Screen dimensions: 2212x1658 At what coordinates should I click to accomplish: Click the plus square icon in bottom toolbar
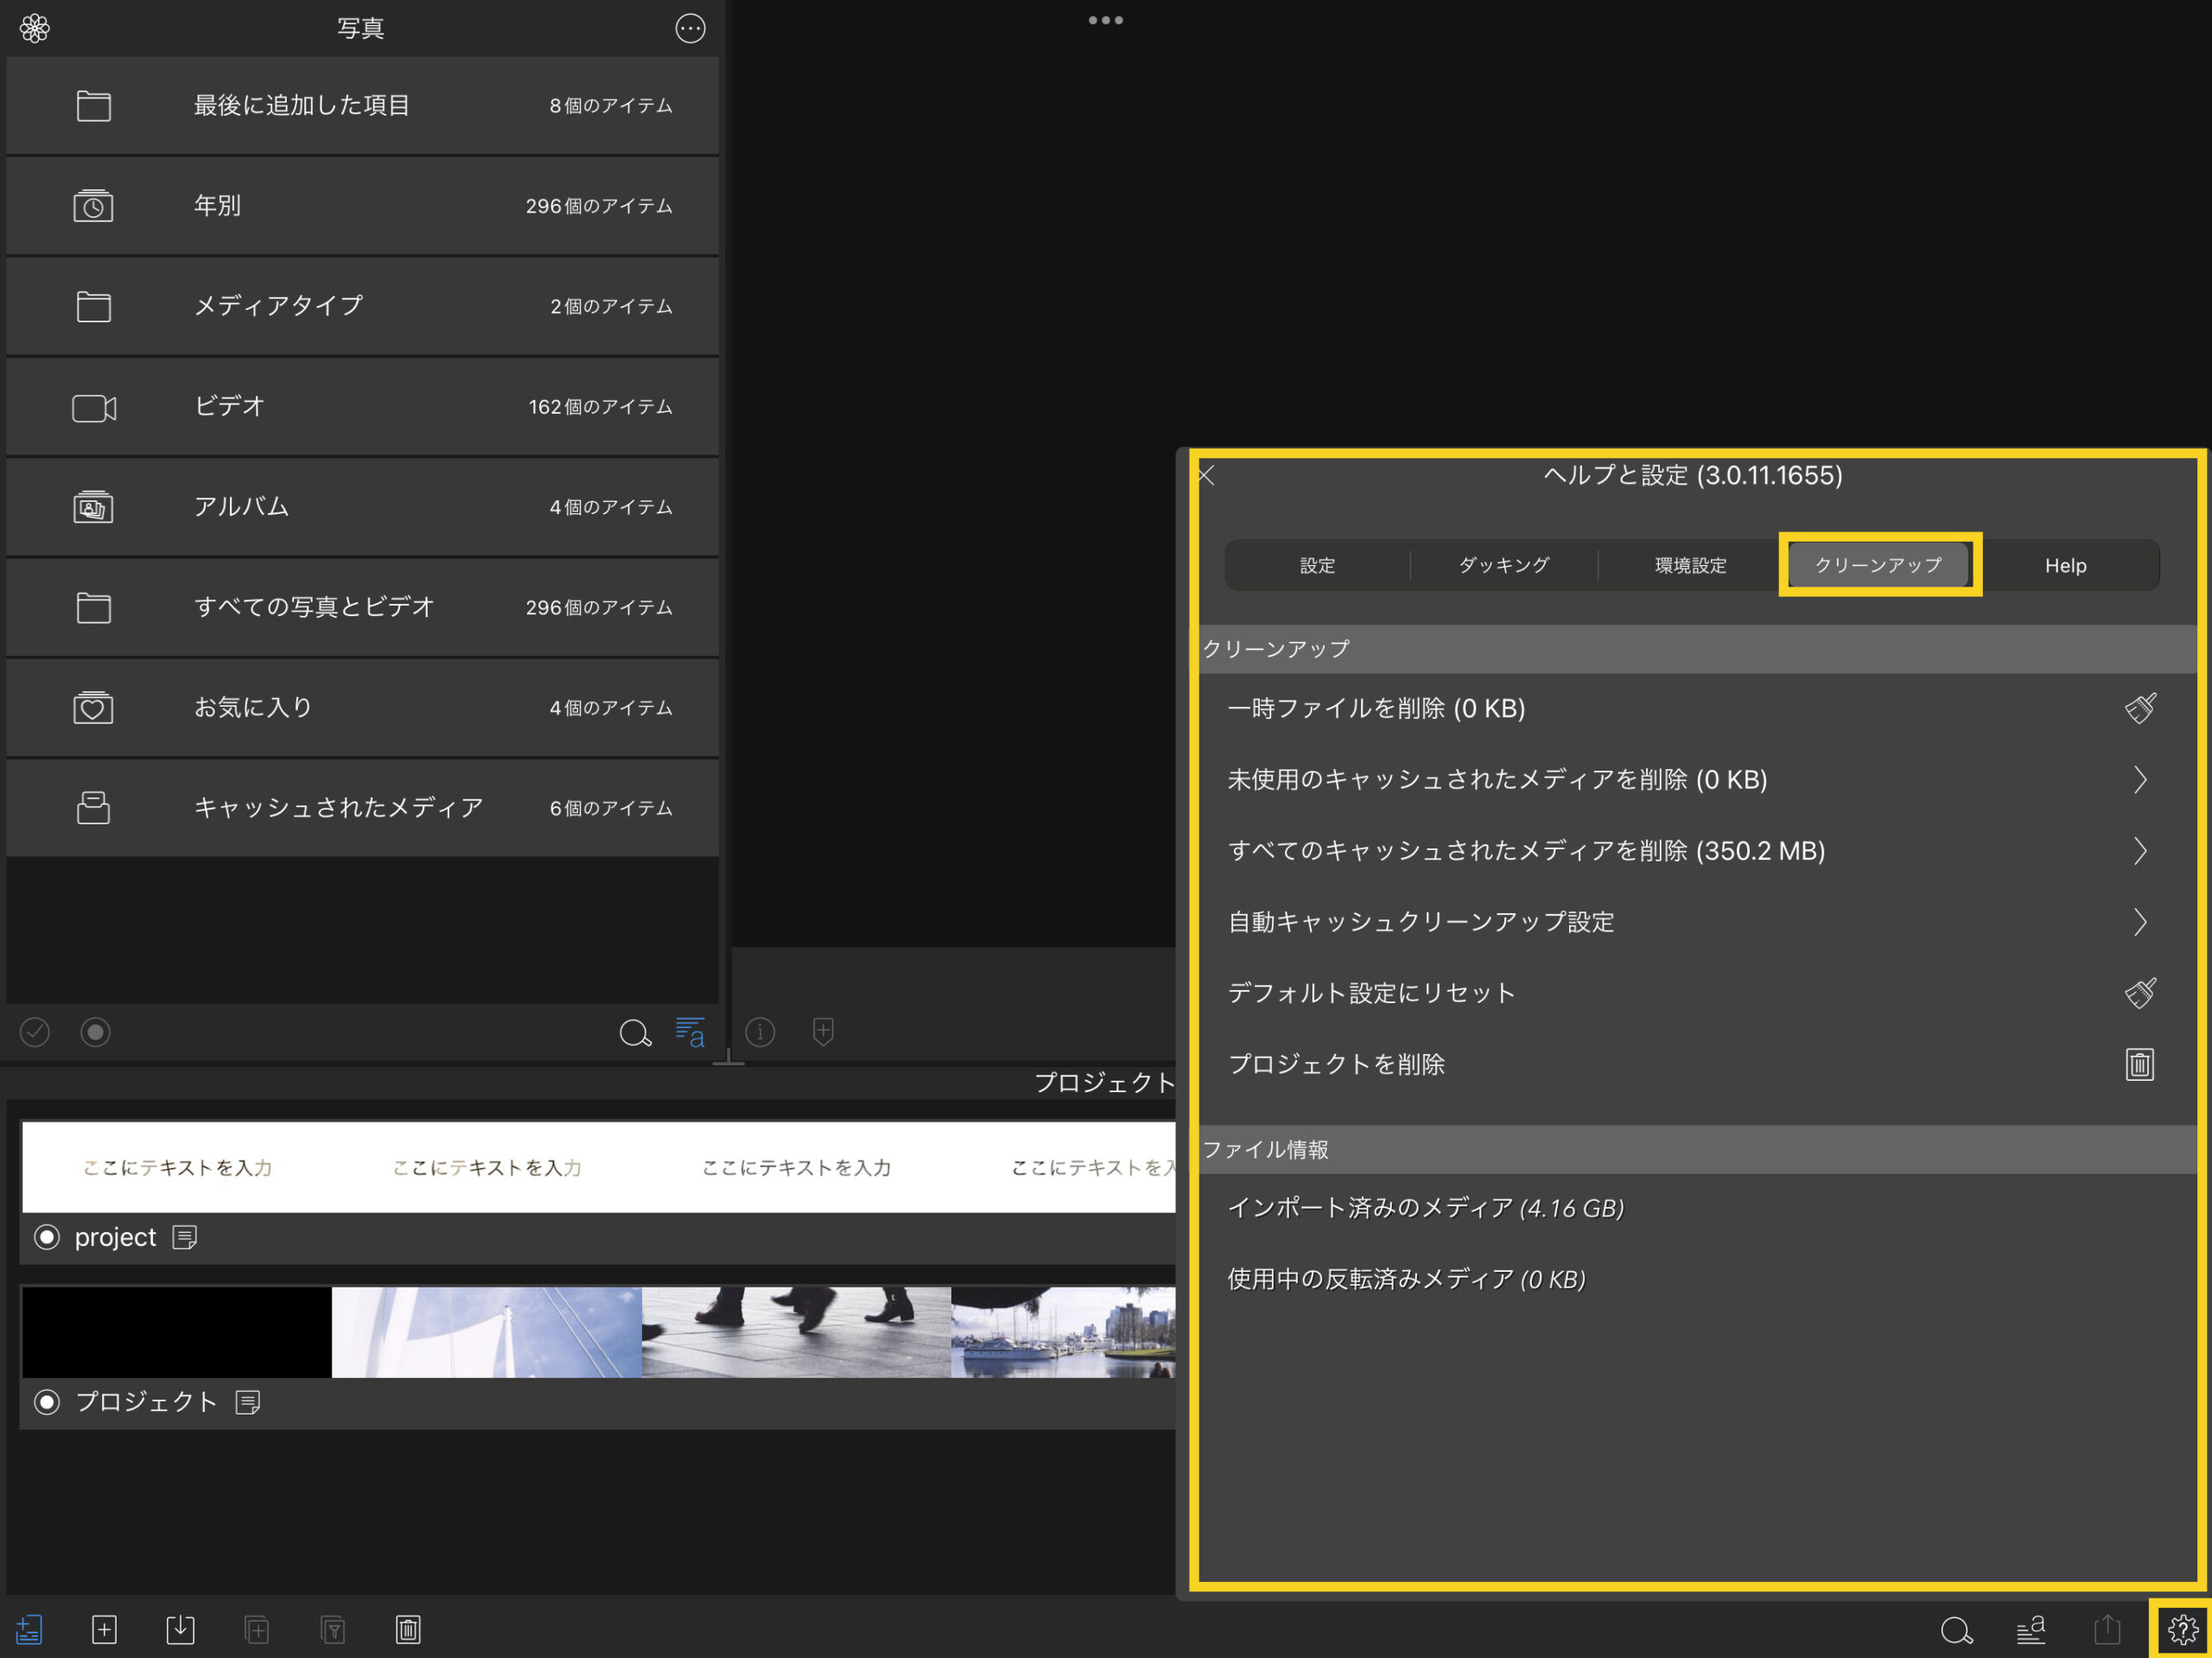coord(104,1630)
